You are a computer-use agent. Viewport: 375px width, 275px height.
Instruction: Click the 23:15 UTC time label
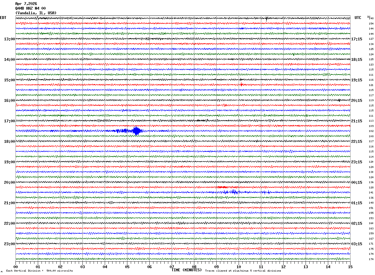357,162
